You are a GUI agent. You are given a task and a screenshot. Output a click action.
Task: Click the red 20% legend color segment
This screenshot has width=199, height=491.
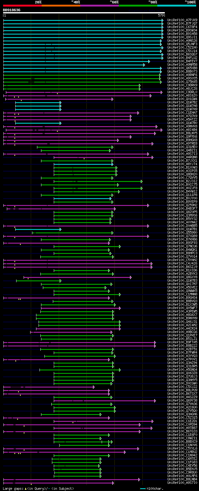22,6
